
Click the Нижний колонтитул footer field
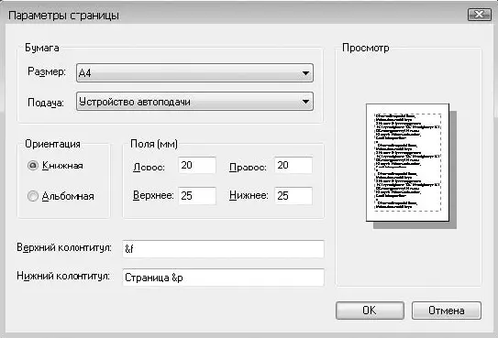click(x=223, y=278)
